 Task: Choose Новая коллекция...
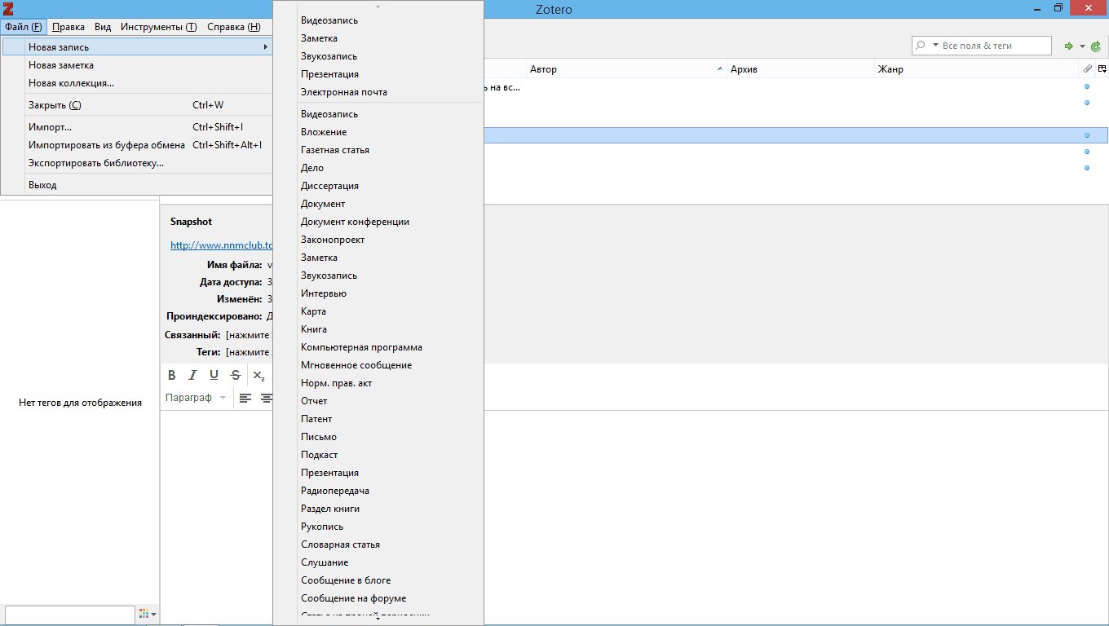point(136,83)
